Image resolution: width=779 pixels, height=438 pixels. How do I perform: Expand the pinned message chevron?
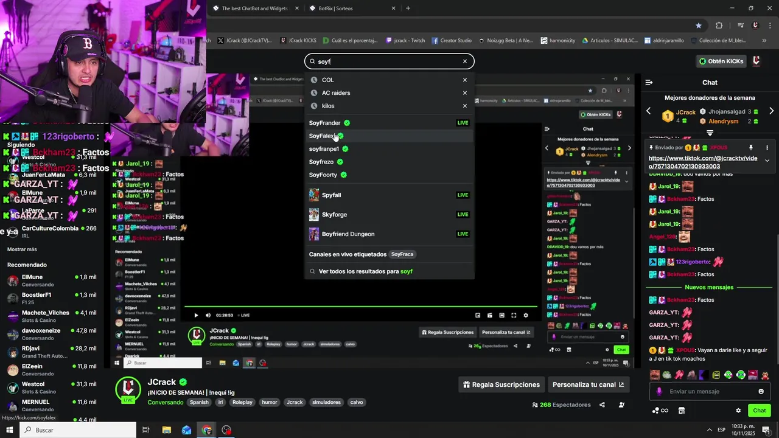pos(767,161)
